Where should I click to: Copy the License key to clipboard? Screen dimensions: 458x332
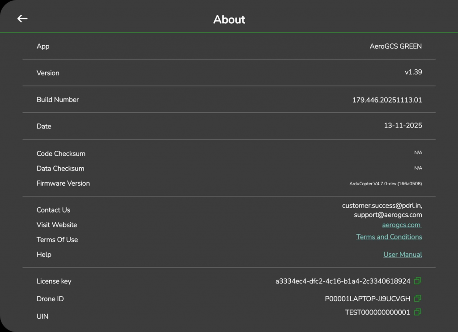click(x=417, y=281)
